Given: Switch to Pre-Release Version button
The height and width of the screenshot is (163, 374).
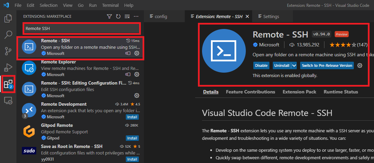Looking at the screenshot, I should (327, 65).
